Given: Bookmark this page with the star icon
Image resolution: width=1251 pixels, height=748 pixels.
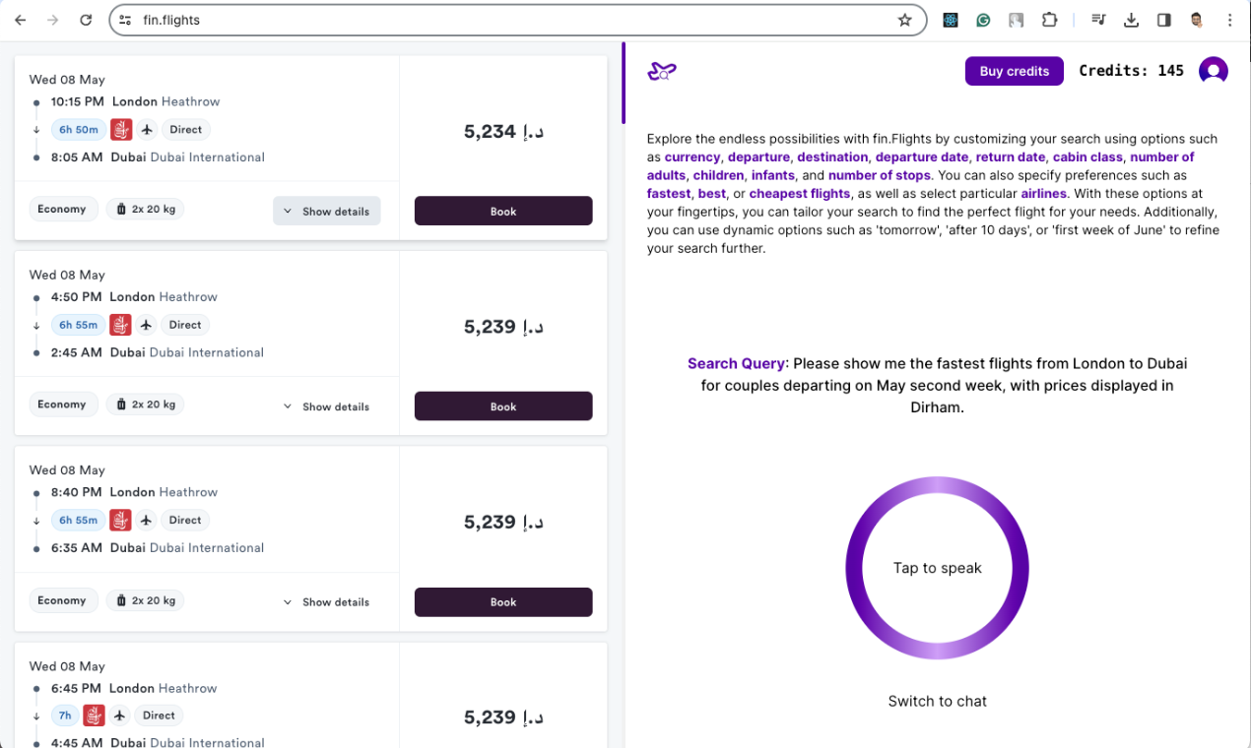Looking at the screenshot, I should (904, 20).
